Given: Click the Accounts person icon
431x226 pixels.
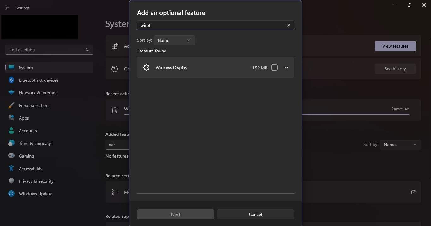Looking at the screenshot, I should coord(11,131).
